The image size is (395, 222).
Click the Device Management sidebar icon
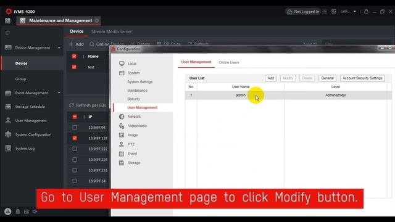click(8, 47)
